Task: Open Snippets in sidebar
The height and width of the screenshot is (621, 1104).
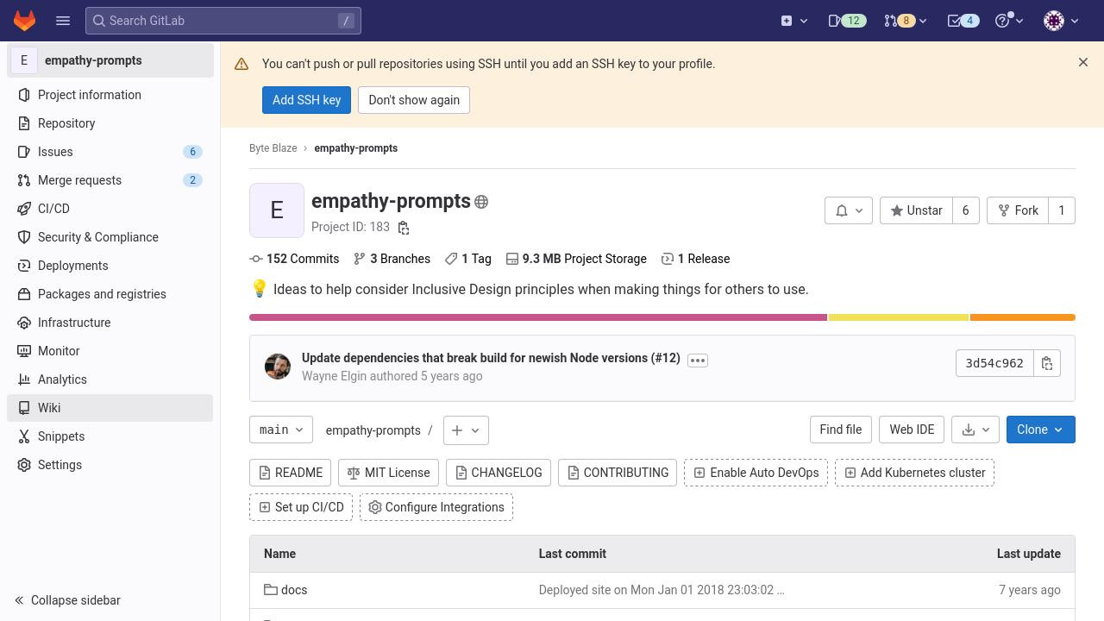Action: pos(110,436)
